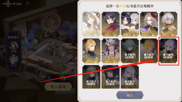Pick the horned silver-haired man card

click(x=111, y=51)
